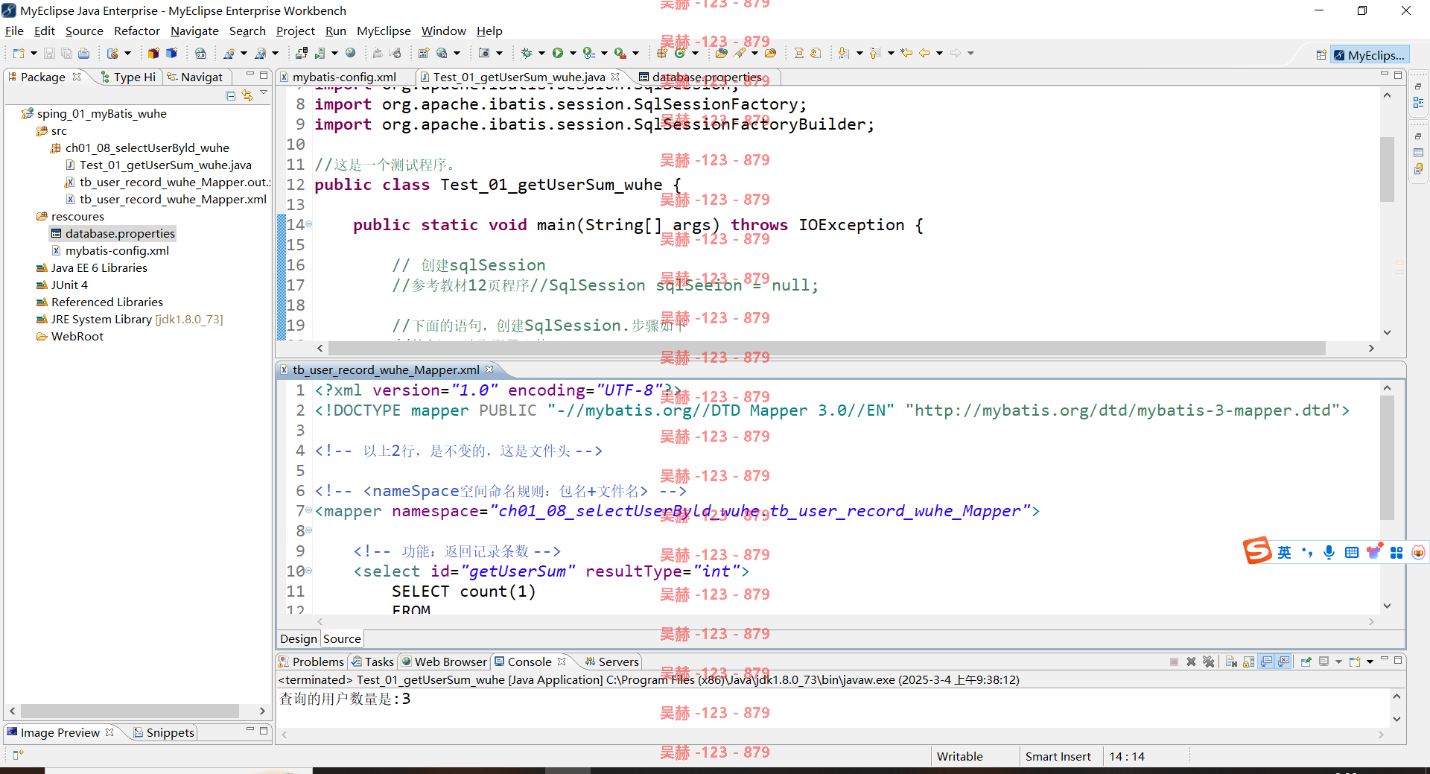Image resolution: width=1430 pixels, height=774 pixels.
Task: Open the Refactor menu
Action: pos(137,31)
